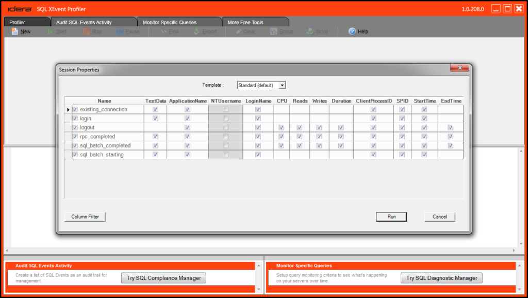Uncheck the sql_batch_completed event checkbox

coord(75,145)
